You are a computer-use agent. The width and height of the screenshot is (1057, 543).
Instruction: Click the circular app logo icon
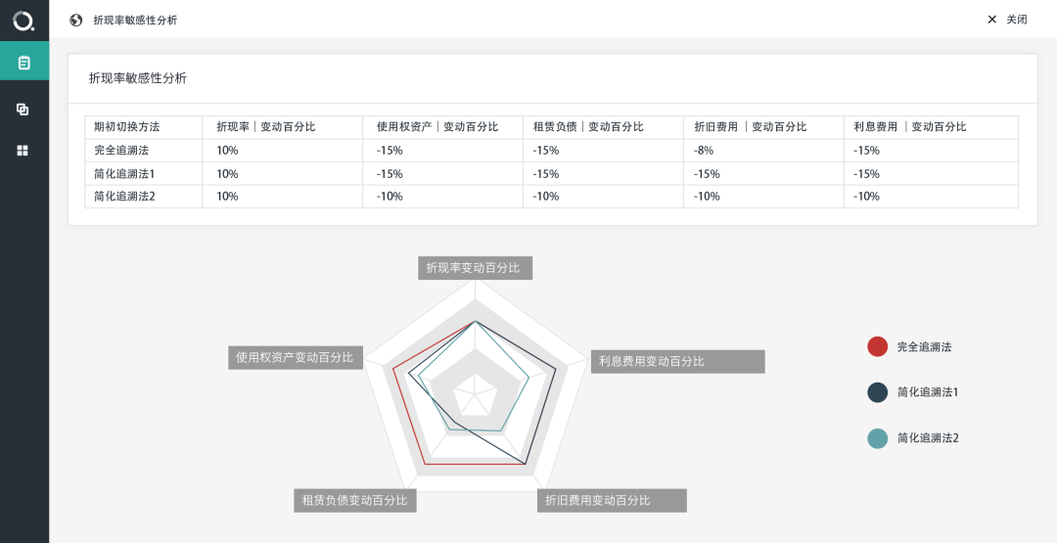23,21
